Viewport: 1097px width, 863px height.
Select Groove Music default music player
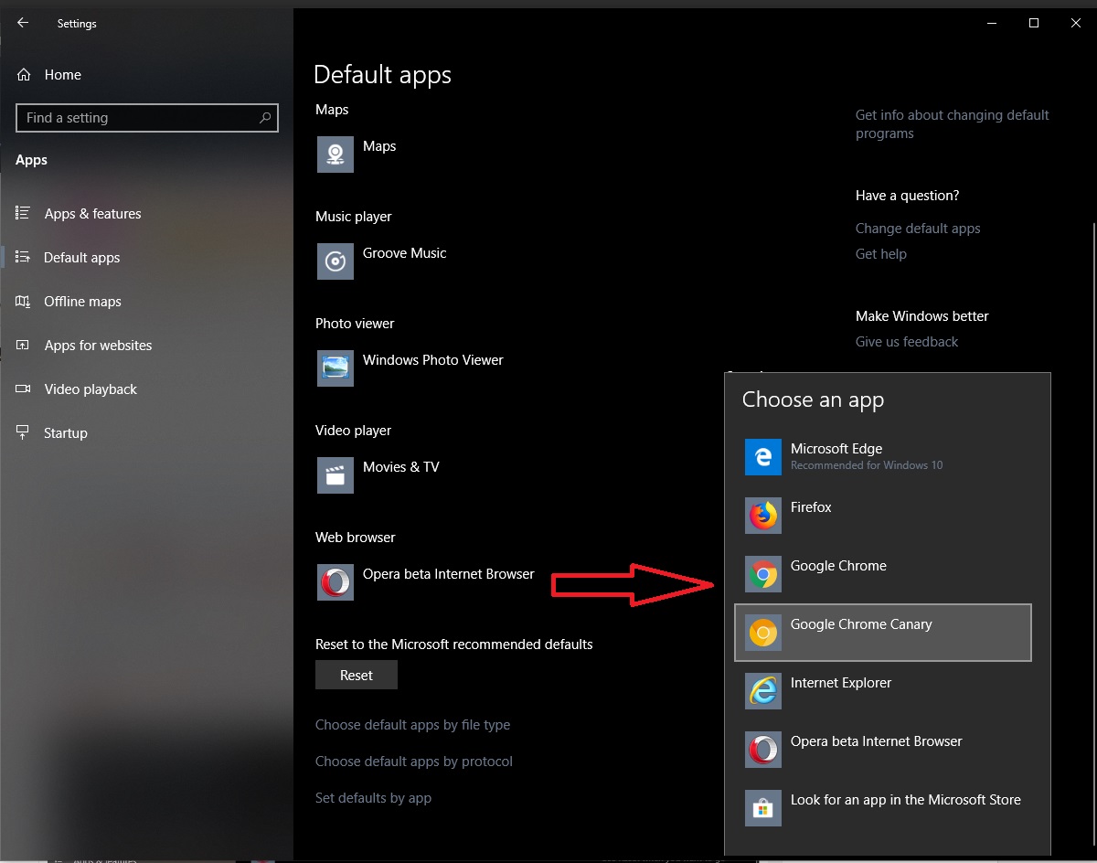[x=404, y=253]
